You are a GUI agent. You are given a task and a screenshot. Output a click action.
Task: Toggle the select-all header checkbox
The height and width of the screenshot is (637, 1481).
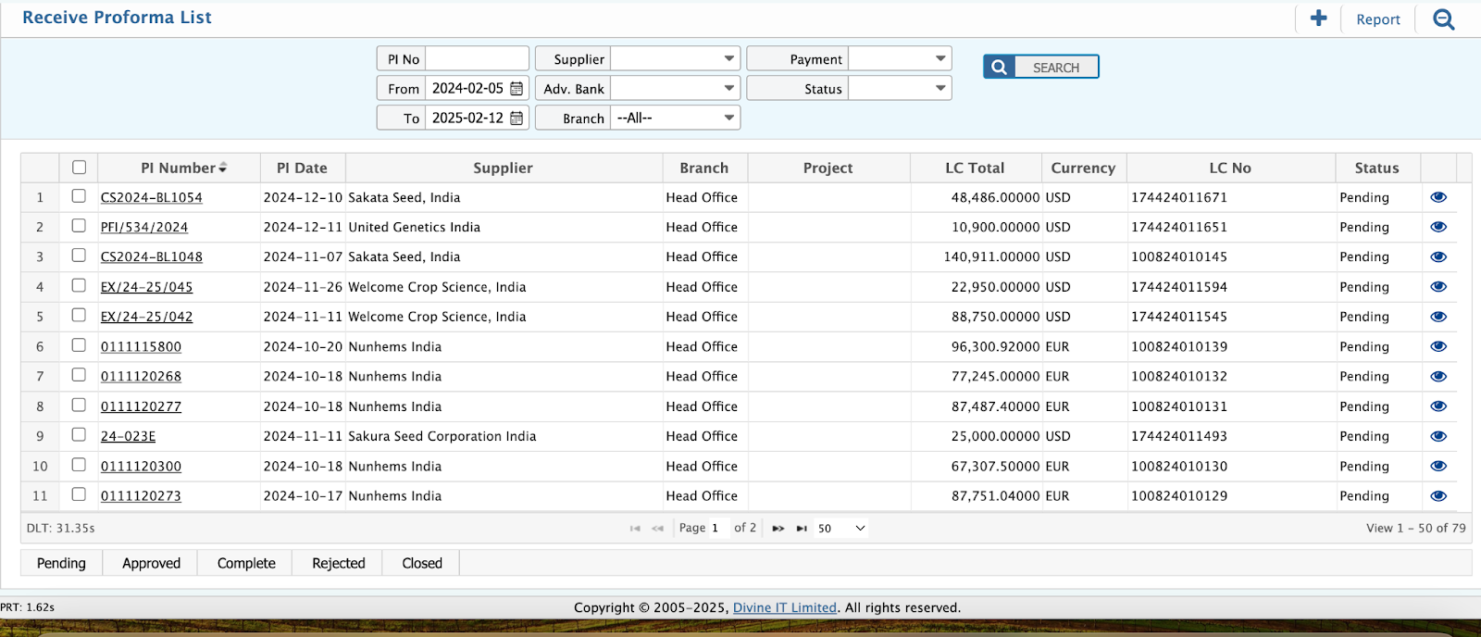click(x=79, y=168)
